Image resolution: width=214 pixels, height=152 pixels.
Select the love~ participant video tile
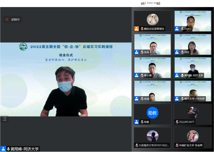[x=193, y=20]
